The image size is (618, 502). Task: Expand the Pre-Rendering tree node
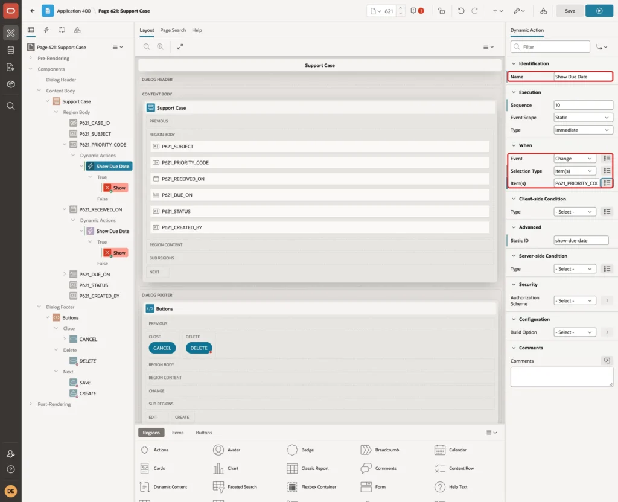[30, 58]
